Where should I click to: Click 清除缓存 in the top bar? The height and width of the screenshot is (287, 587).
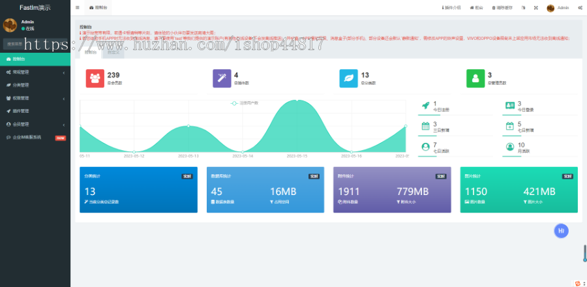tap(502, 7)
